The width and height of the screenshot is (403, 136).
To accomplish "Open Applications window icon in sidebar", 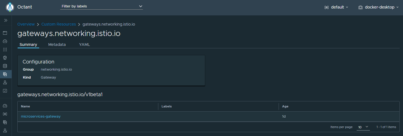I will pos(5,33).
